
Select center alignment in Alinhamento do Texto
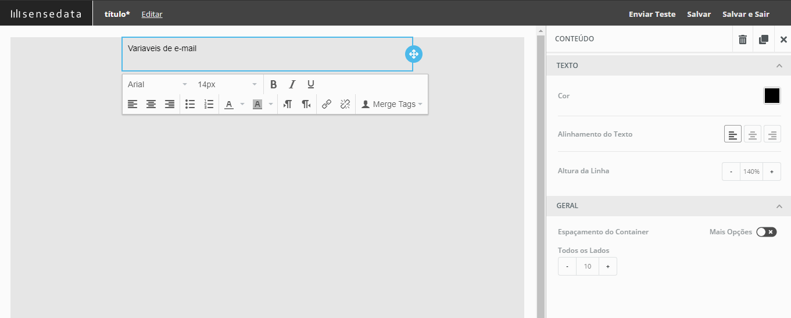click(x=753, y=134)
